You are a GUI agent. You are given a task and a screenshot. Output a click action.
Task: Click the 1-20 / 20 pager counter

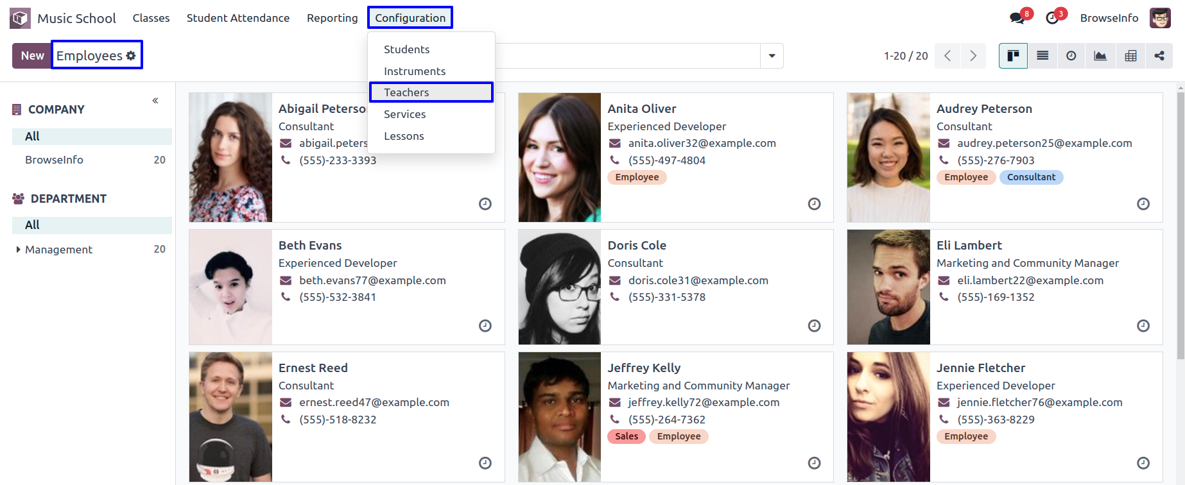[906, 56]
